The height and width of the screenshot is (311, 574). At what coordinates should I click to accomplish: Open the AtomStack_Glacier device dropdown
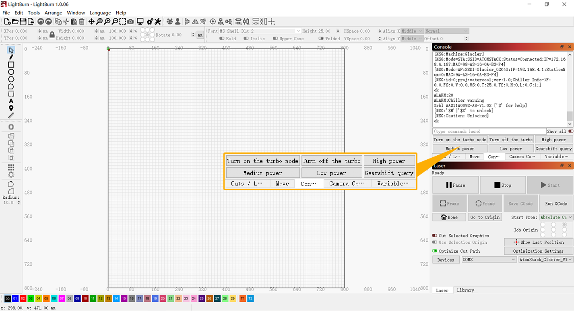(545, 260)
